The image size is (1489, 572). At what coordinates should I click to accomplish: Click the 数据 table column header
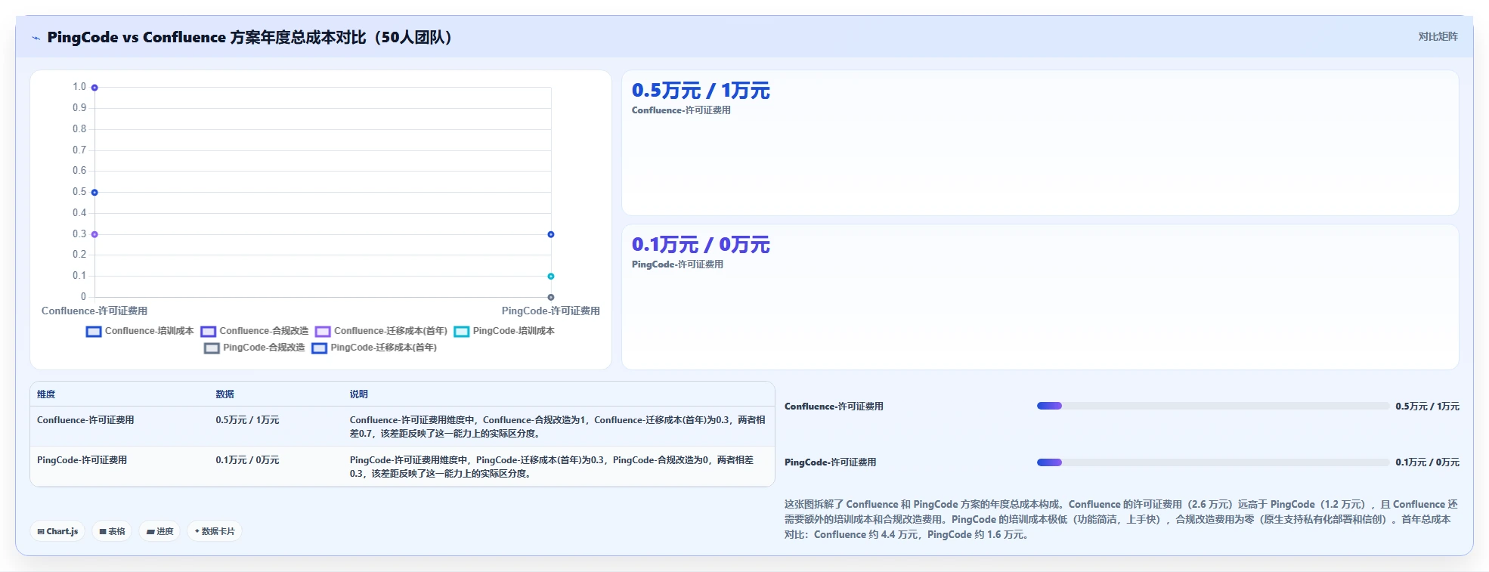click(x=224, y=394)
